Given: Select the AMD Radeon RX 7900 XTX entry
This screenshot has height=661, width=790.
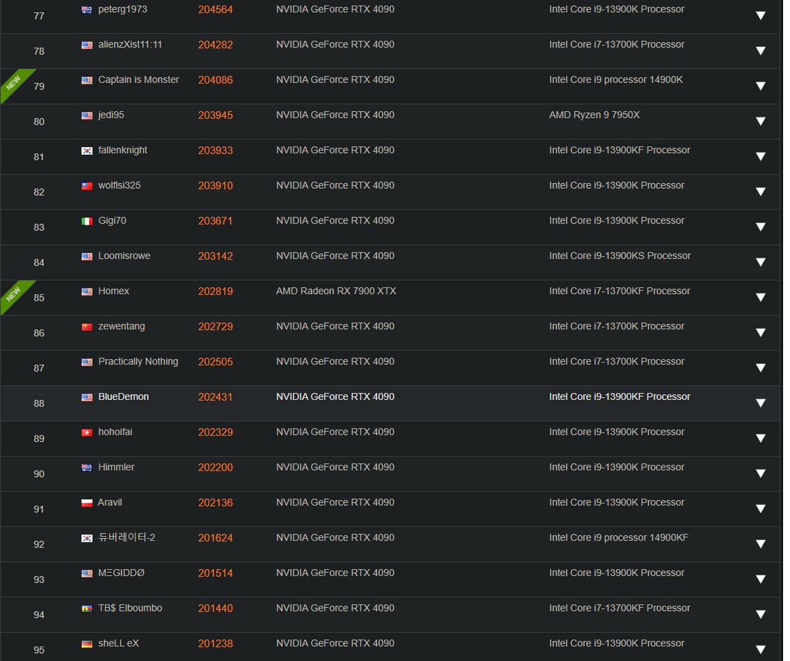Looking at the screenshot, I should click(x=336, y=291).
